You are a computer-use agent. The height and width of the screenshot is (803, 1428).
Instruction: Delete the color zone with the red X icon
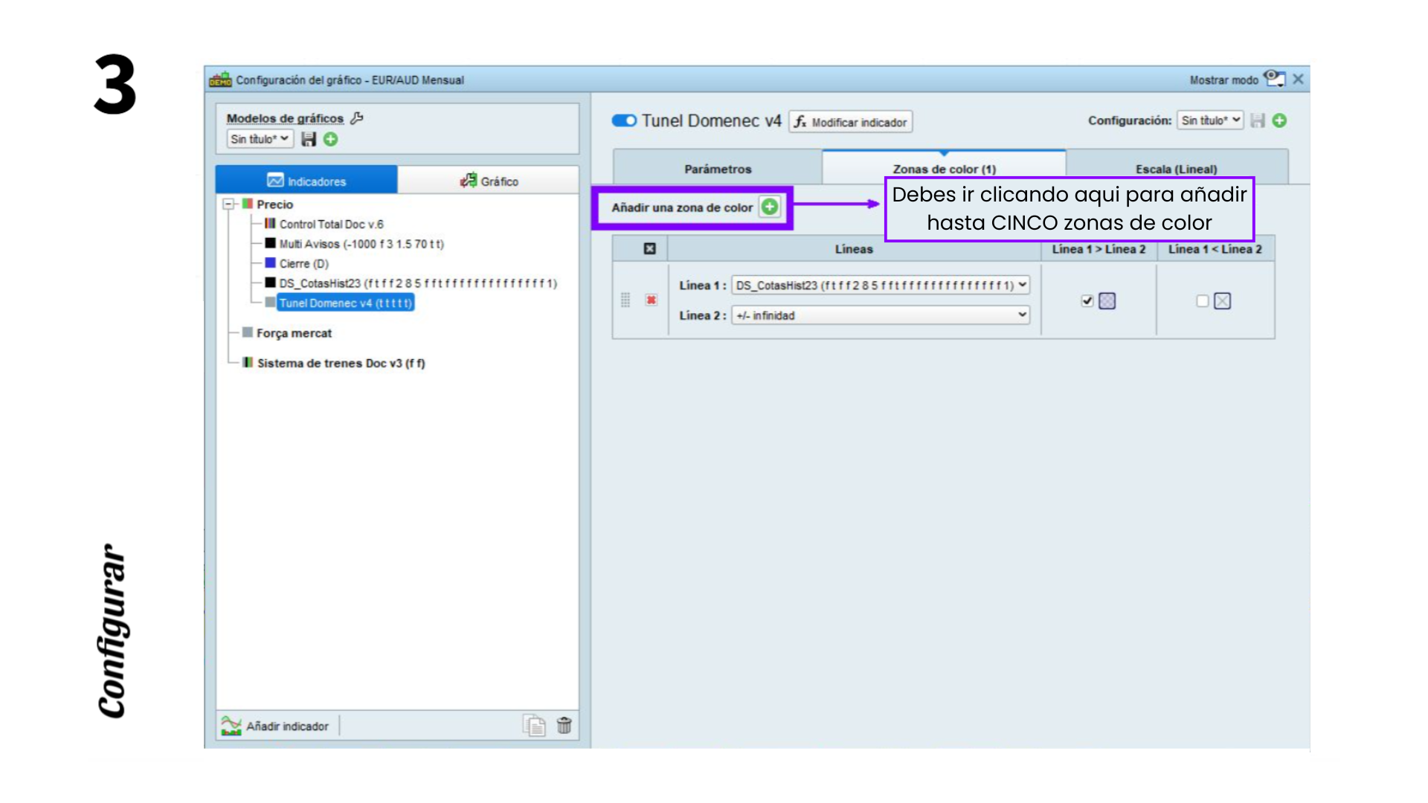click(x=651, y=300)
